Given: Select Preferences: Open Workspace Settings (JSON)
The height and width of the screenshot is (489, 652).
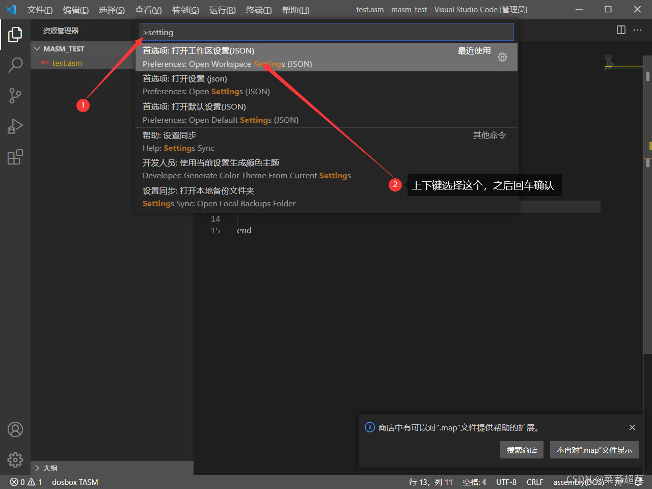Looking at the screenshot, I should [x=327, y=57].
